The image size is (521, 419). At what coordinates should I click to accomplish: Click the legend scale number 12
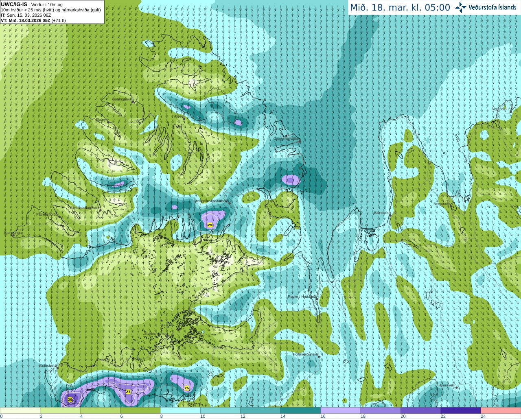243,416
